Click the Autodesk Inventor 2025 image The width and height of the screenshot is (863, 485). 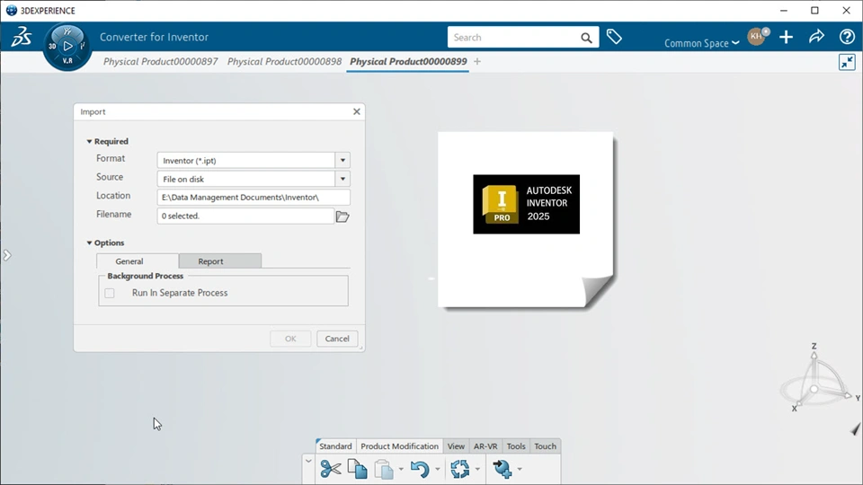point(526,204)
